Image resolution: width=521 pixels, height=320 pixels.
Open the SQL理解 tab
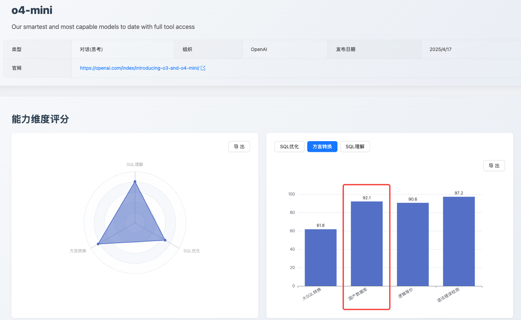point(355,147)
